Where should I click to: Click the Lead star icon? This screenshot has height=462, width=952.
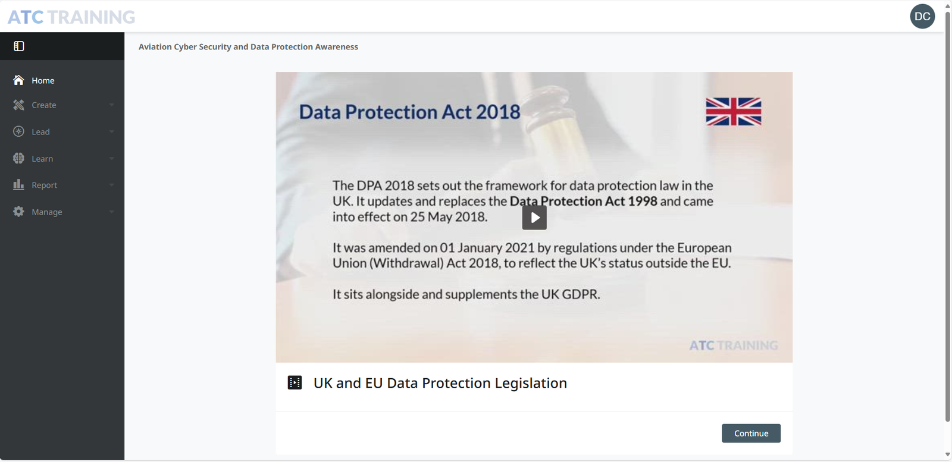pyautogui.click(x=18, y=131)
